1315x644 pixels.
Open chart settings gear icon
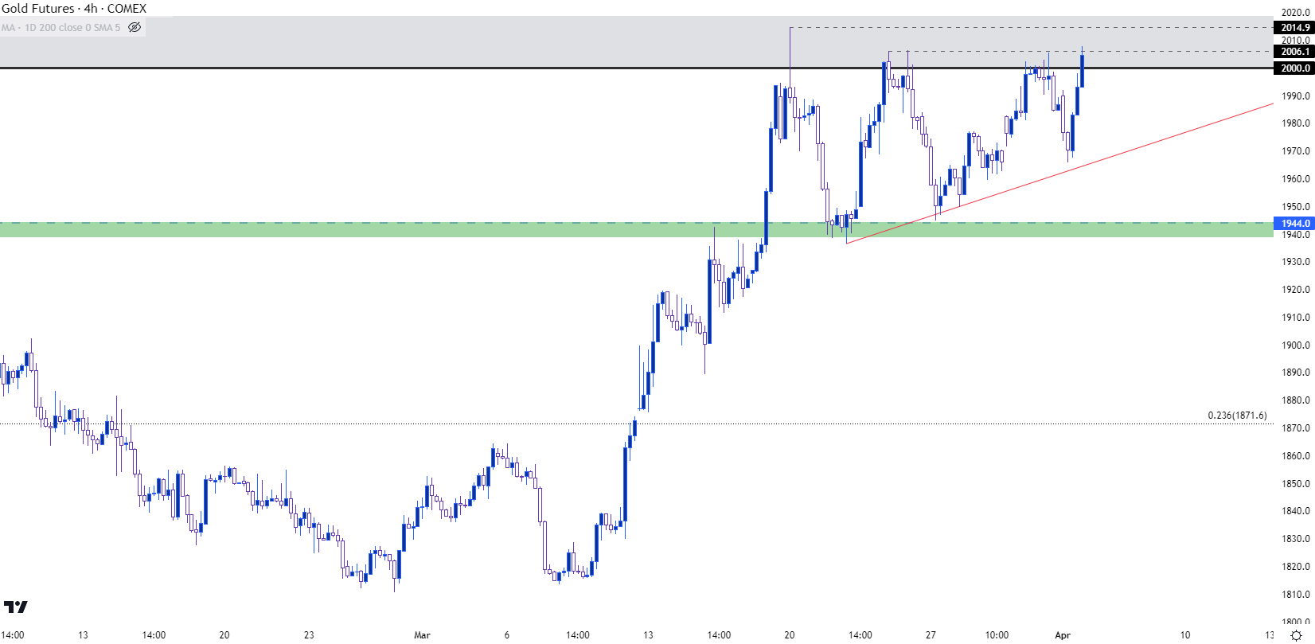tap(1296, 635)
